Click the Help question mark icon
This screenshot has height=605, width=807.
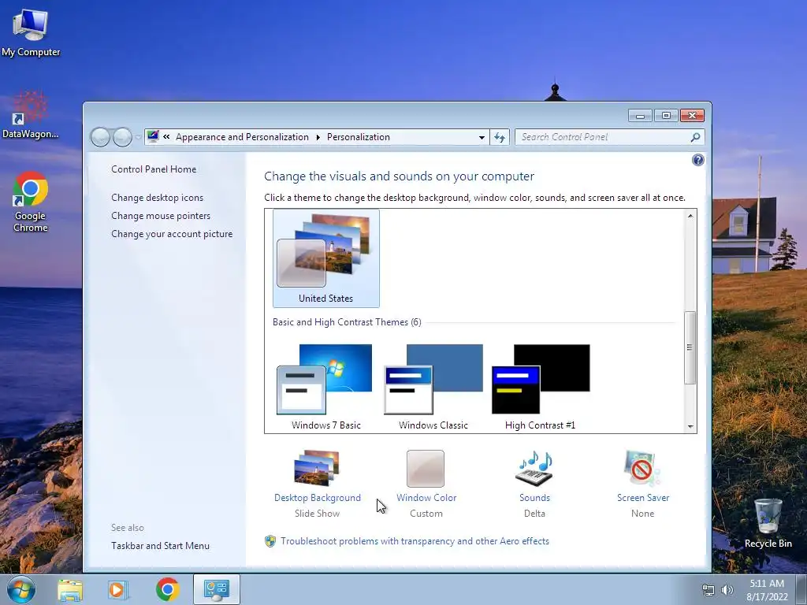(x=698, y=160)
